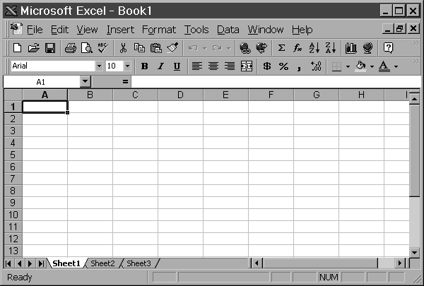Expand More Buttons on Standard toolbar
Viewport: 424px width, 286px height.
pyautogui.click(x=416, y=44)
